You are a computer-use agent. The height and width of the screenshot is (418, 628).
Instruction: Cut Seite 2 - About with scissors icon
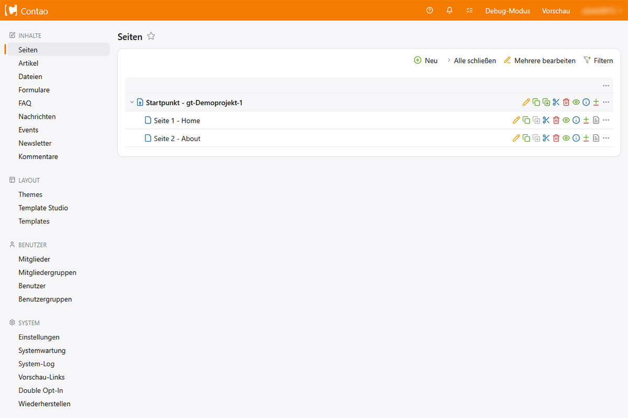(x=546, y=138)
